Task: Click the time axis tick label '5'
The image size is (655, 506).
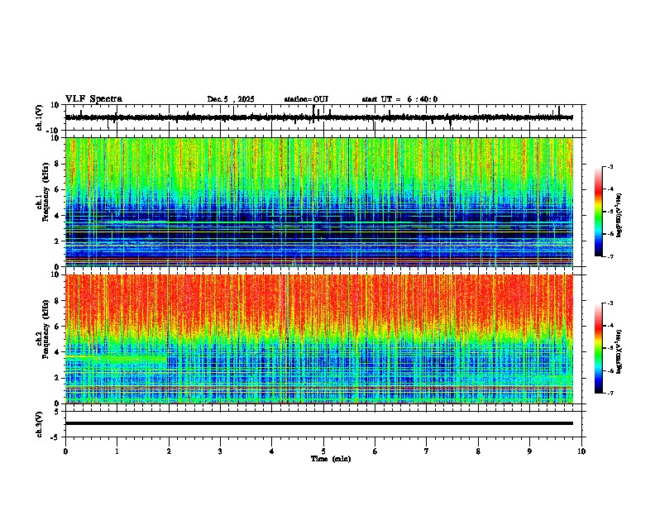Action: (x=323, y=451)
